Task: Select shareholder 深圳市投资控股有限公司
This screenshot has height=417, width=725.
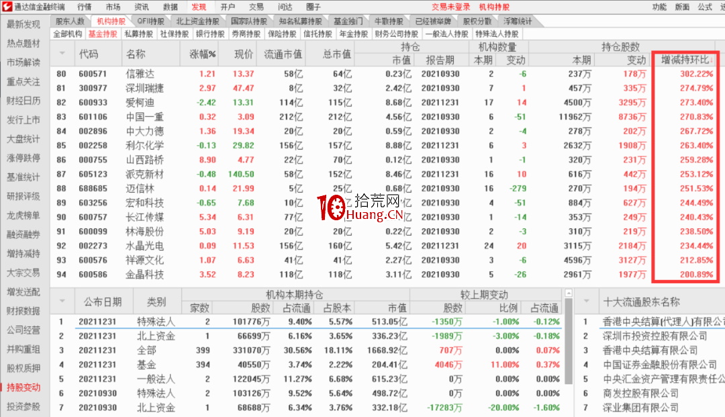Action: click(655, 336)
